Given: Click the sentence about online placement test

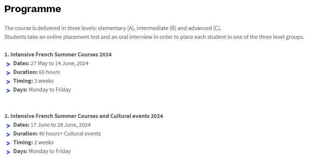Looking at the screenshot, I should pos(154,37).
